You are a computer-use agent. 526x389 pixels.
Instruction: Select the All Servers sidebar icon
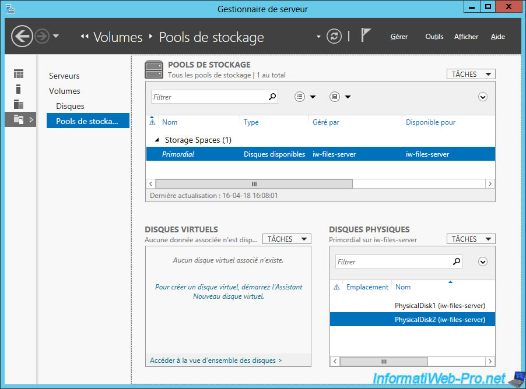[19, 104]
